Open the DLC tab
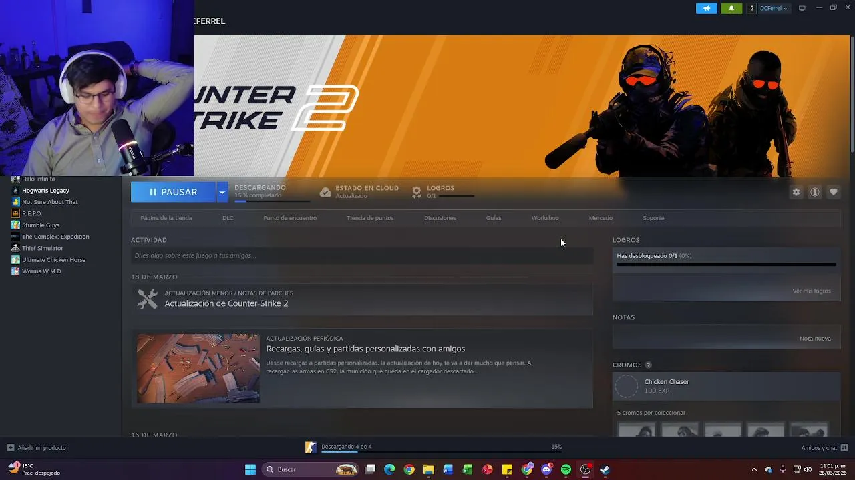Image resolution: width=855 pixels, height=480 pixels. coord(228,218)
